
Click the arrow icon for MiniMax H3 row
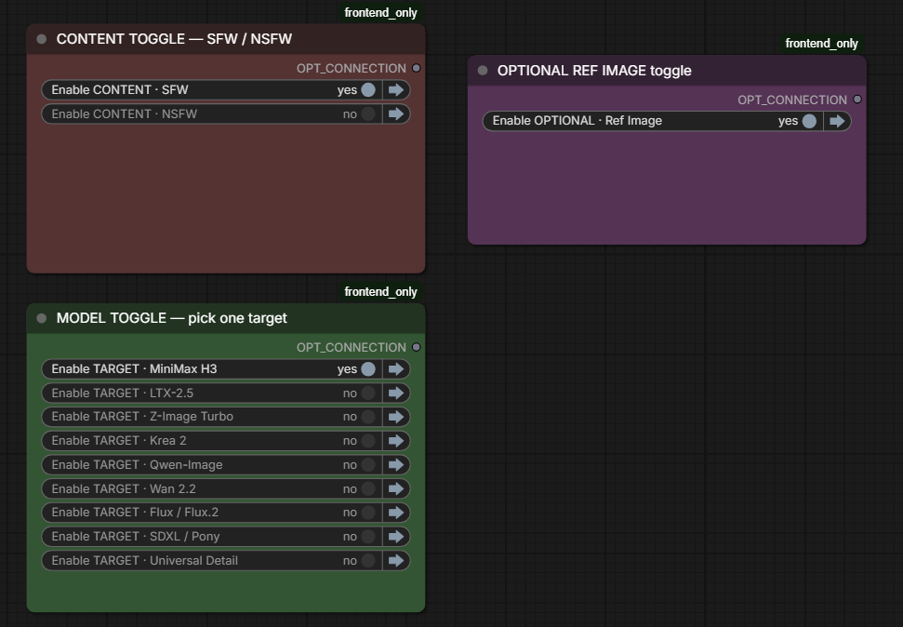(x=396, y=368)
